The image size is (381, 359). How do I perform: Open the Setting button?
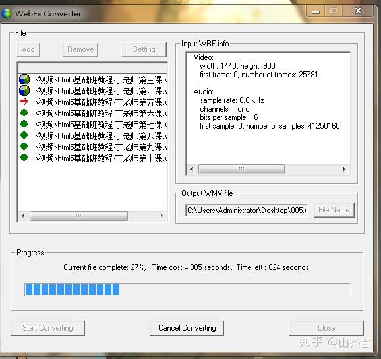pyautogui.click(x=144, y=49)
